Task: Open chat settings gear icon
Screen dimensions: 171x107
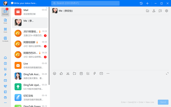Action: [x=166, y=11]
